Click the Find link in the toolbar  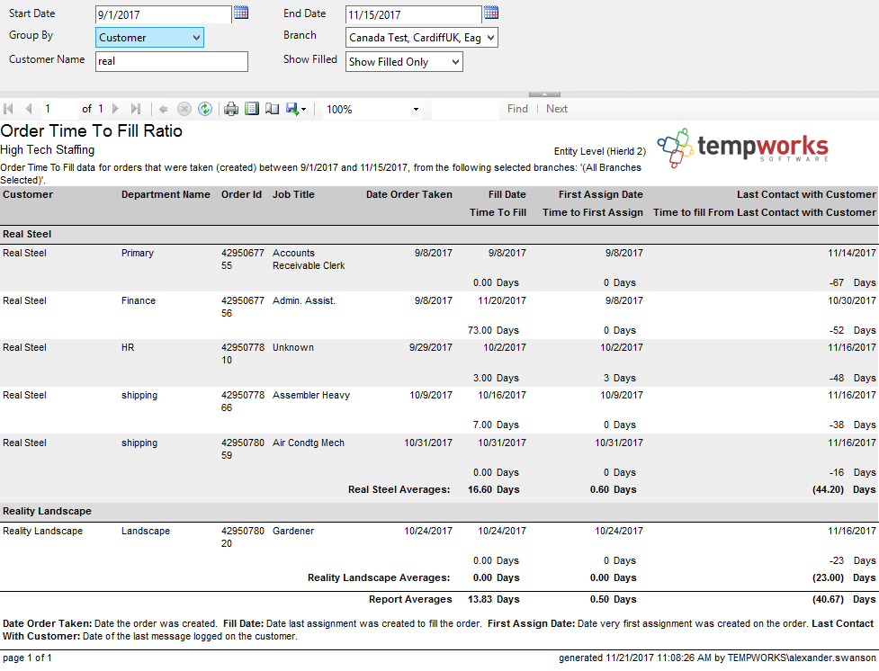click(x=517, y=109)
